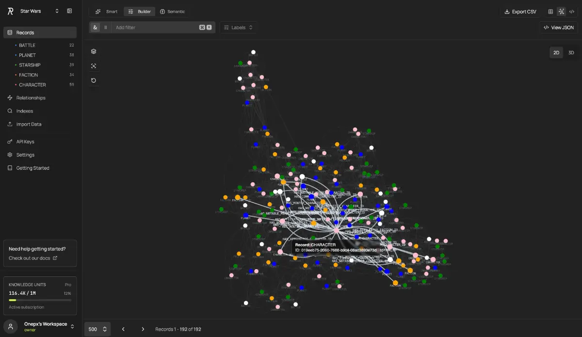This screenshot has width=582, height=337.
Task: Open the page size 500 selector
Action: [98, 329]
